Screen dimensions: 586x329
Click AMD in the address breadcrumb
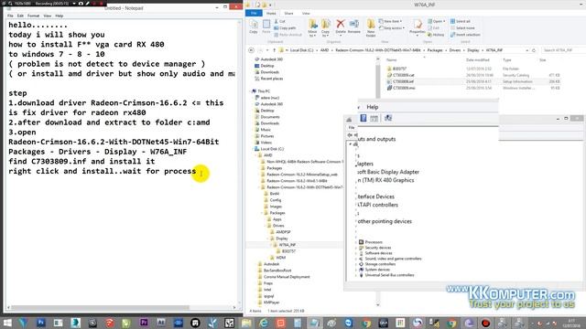324,50
